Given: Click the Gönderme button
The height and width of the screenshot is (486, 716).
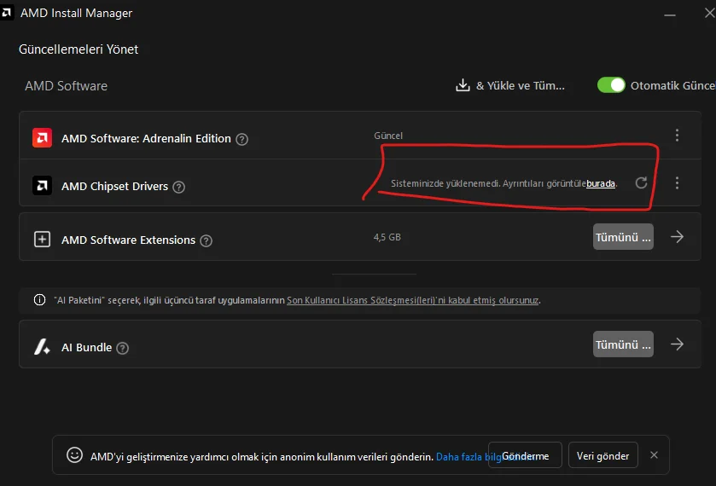Looking at the screenshot, I should click(525, 455).
